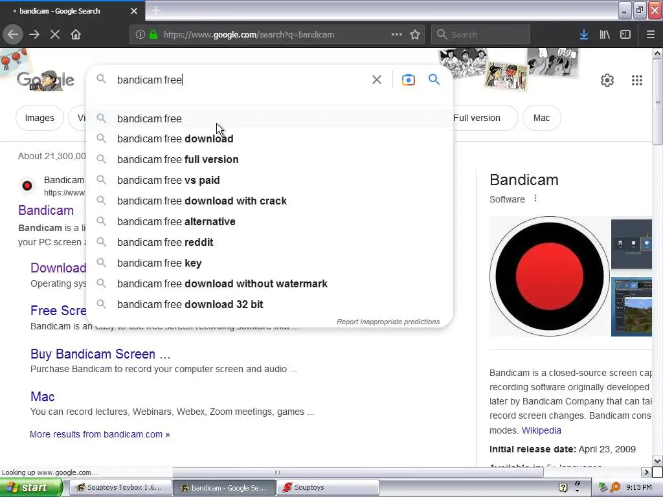Screen dimensions: 663x497
Task: Filter results by Images chip
Action: pos(39,118)
